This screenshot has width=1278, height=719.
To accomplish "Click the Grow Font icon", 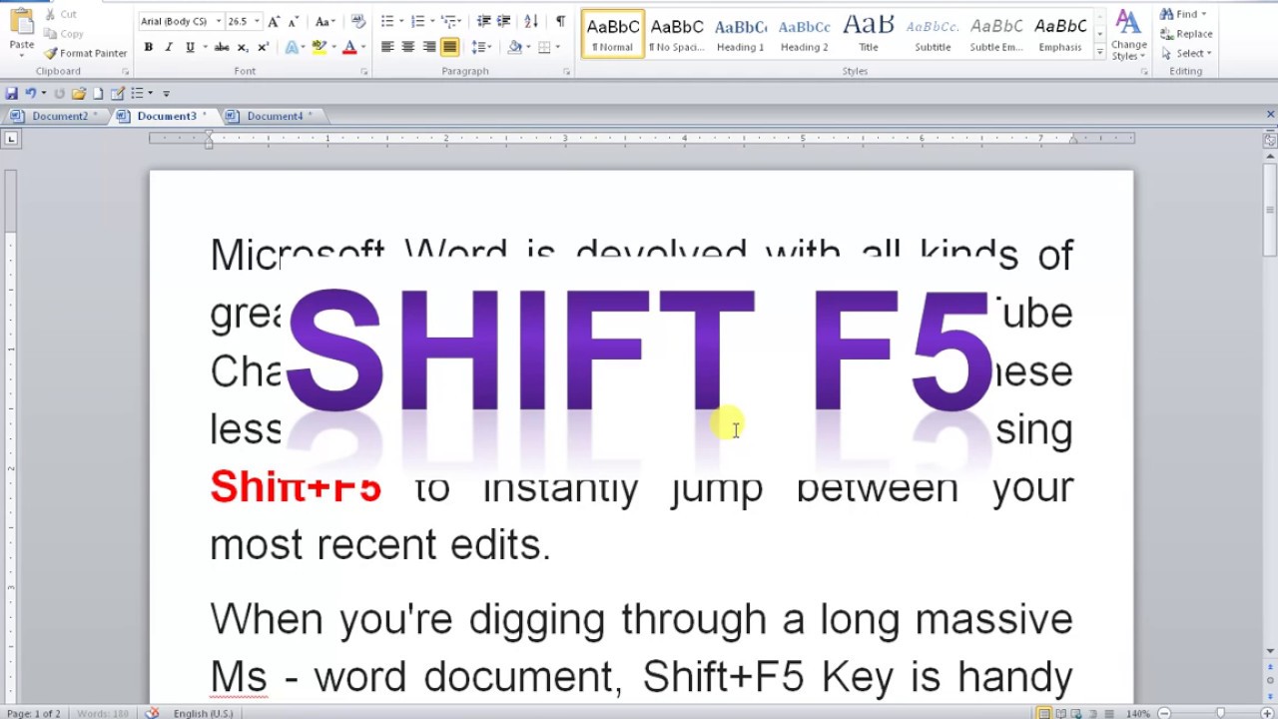I will tap(274, 21).
